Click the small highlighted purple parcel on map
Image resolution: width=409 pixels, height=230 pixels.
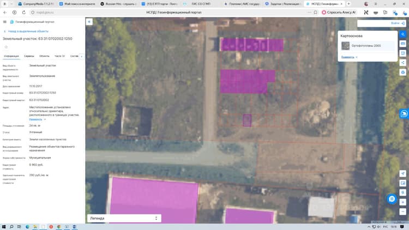(247, 120)
